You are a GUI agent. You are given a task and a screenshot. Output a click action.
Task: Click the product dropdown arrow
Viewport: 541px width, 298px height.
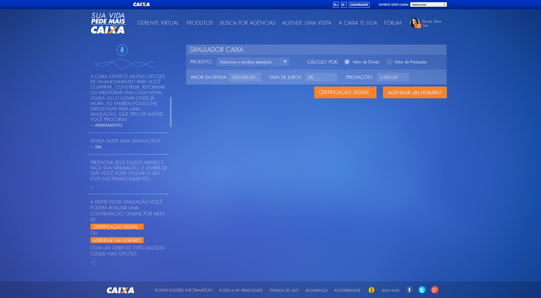click(x=285, y=62)
